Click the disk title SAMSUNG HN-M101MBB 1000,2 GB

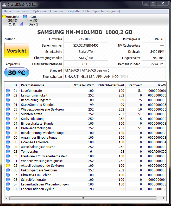(x=85, y=32)
